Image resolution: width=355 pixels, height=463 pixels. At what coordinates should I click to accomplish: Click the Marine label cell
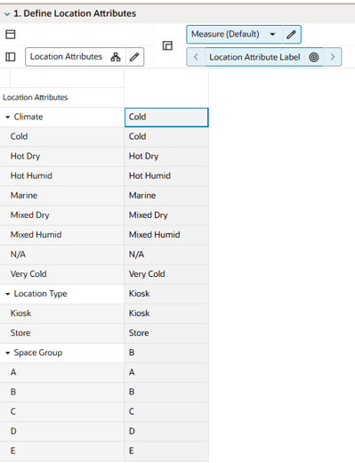click(166, 196)
